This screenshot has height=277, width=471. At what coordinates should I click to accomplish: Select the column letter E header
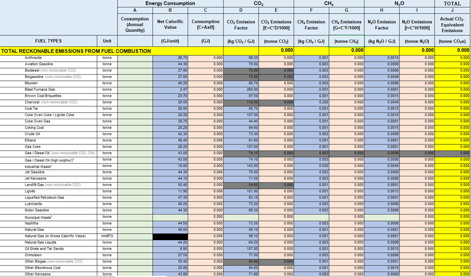tap(276, 10)
